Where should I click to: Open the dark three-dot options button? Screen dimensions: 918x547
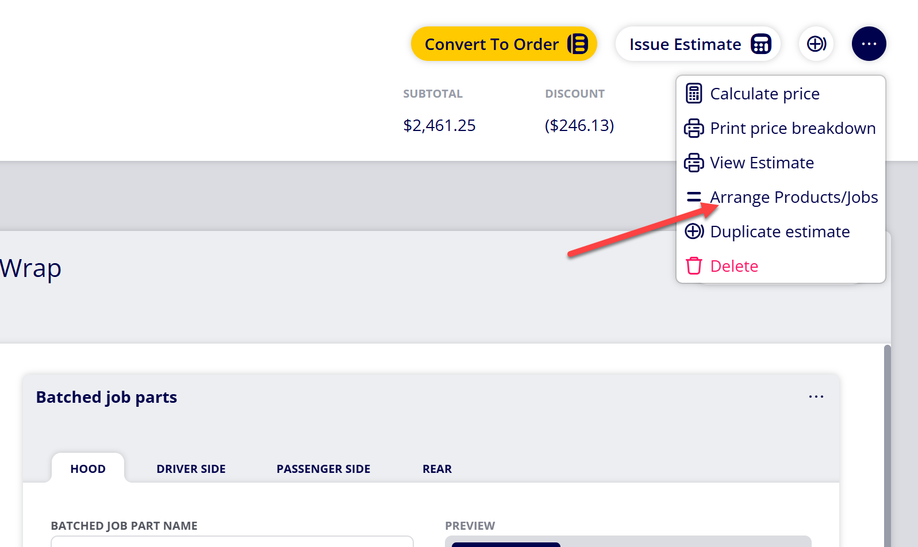[x=869, y=44]
